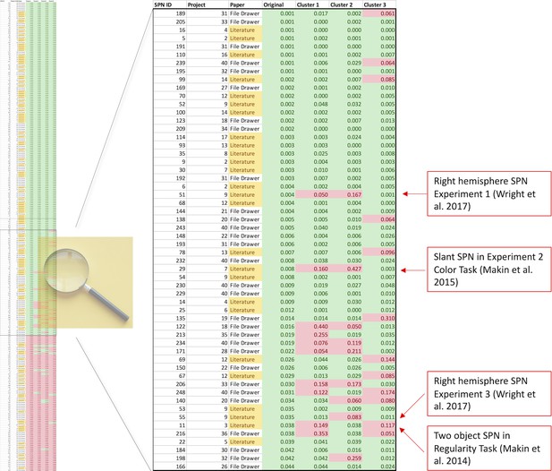The image size is (552, 471).
Task: Select the Paper column header
Action: tap(237, 5)
